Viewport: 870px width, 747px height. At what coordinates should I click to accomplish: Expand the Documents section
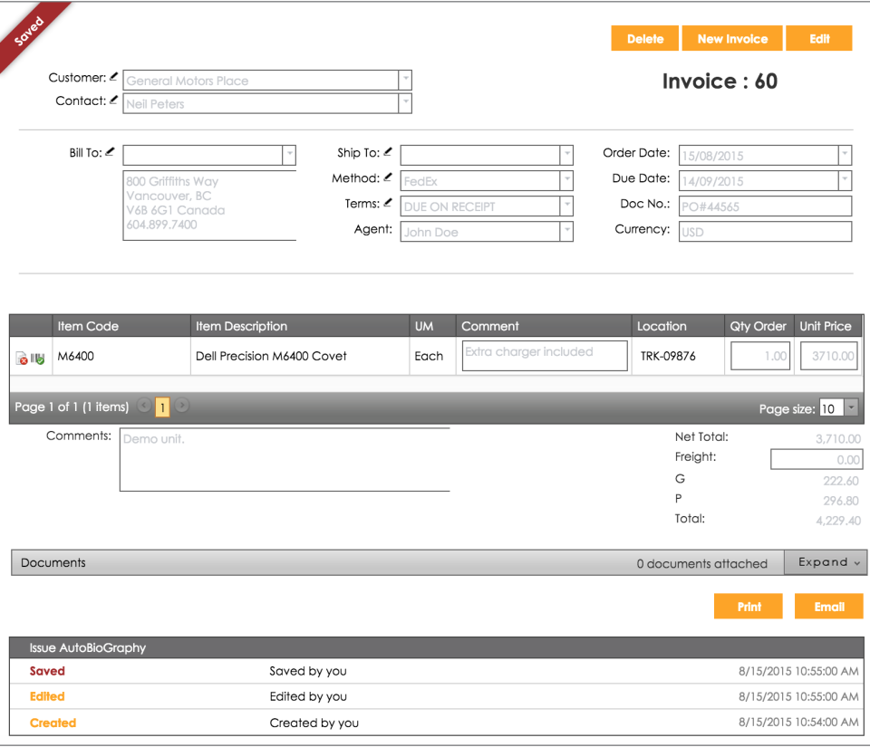pos(826,562)
